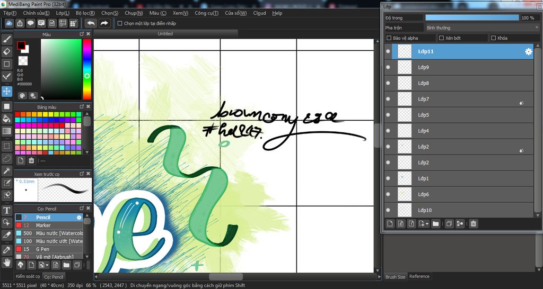This screenshot has width=543, height=289.
Task: Click the export/share icon in toolbar
Action: (x=20, y=23)
